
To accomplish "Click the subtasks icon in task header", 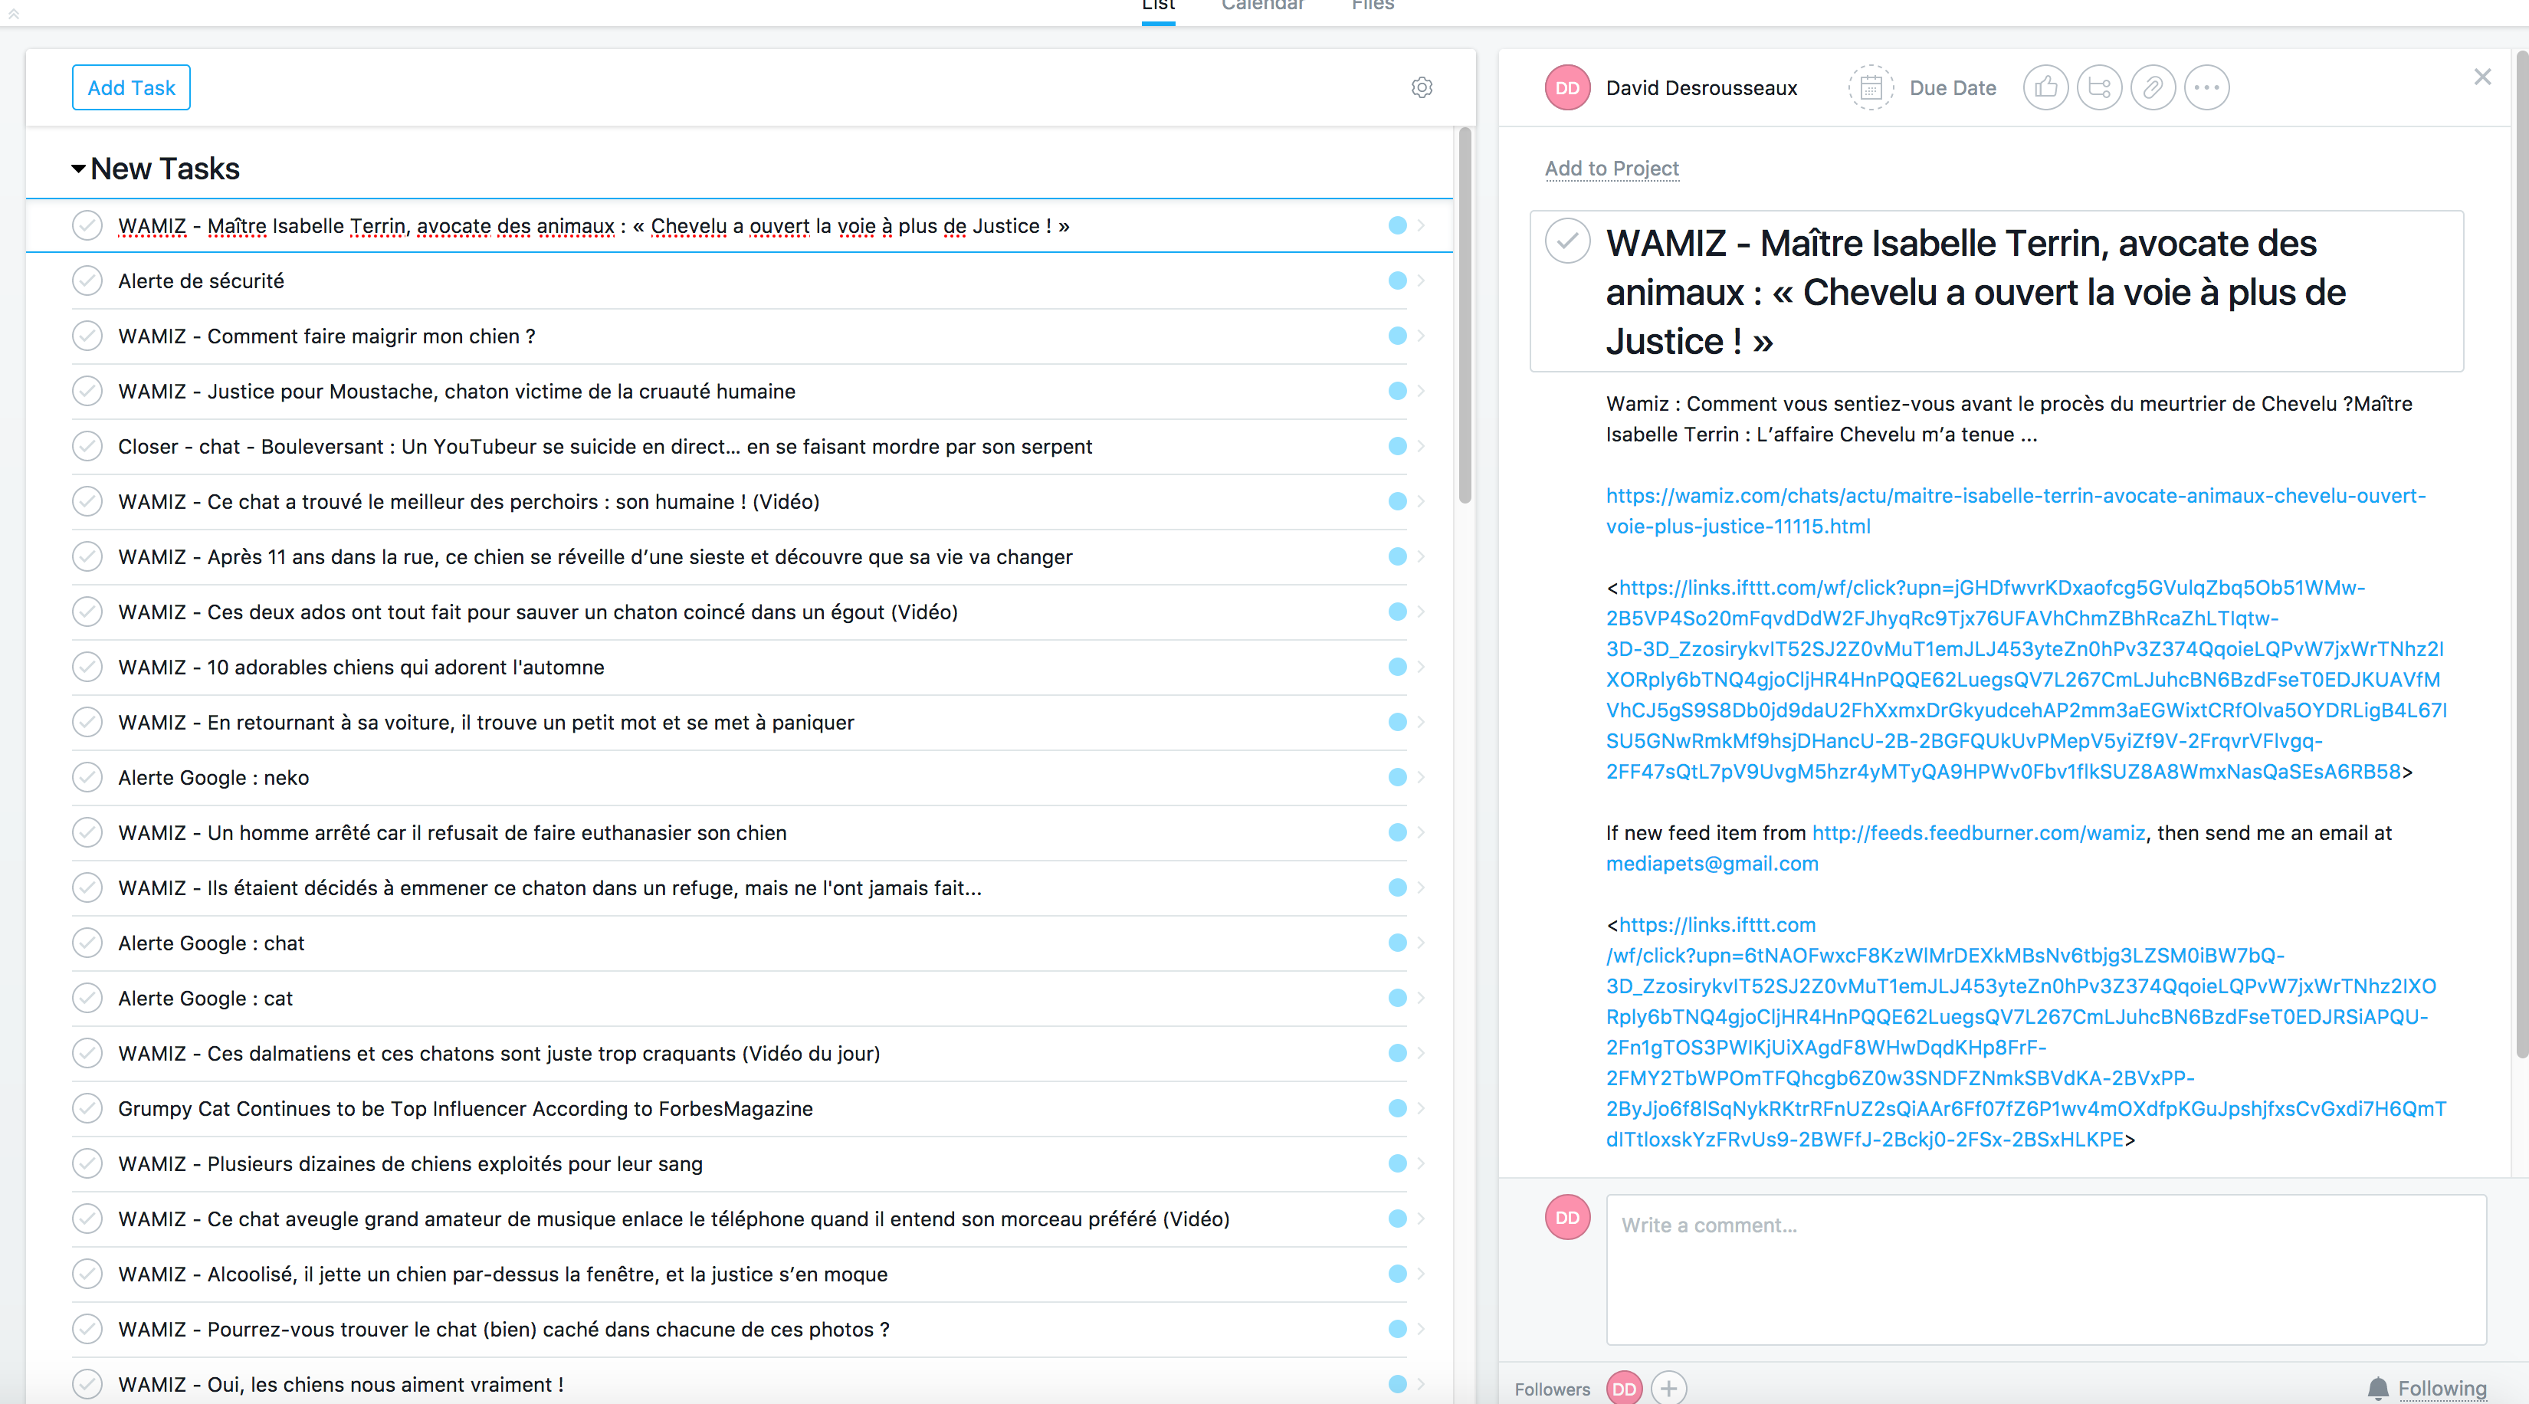I will click(x=2099, y=88).
